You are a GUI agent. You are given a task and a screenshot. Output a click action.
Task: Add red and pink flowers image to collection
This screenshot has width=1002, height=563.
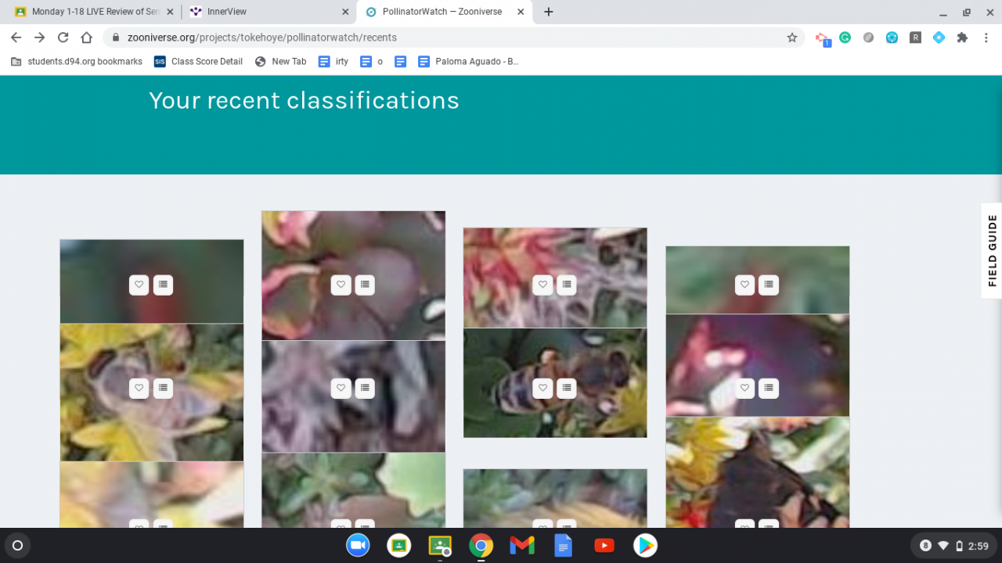click(567, 285)
